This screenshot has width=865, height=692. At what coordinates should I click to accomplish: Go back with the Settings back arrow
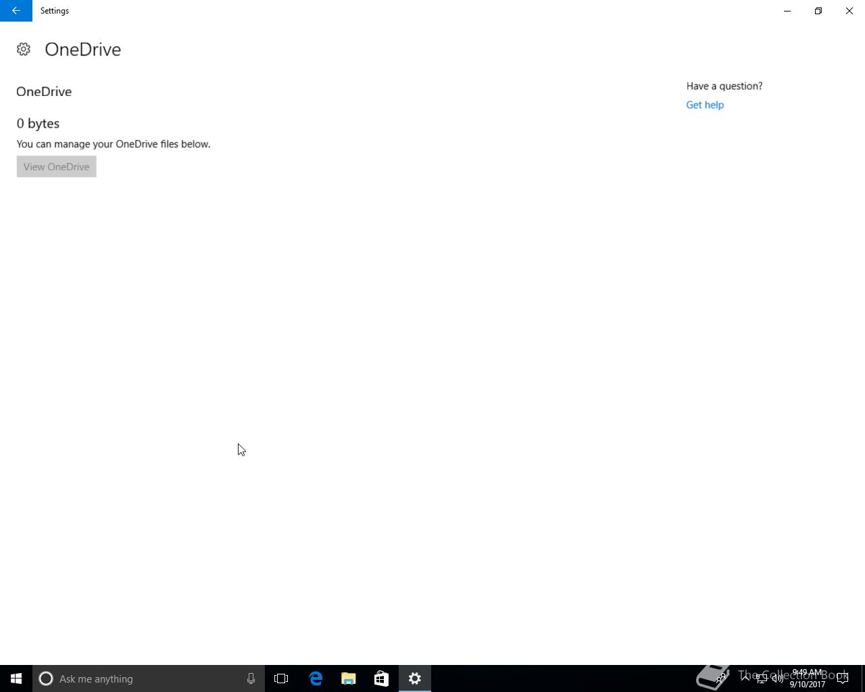tap(16, 11)
